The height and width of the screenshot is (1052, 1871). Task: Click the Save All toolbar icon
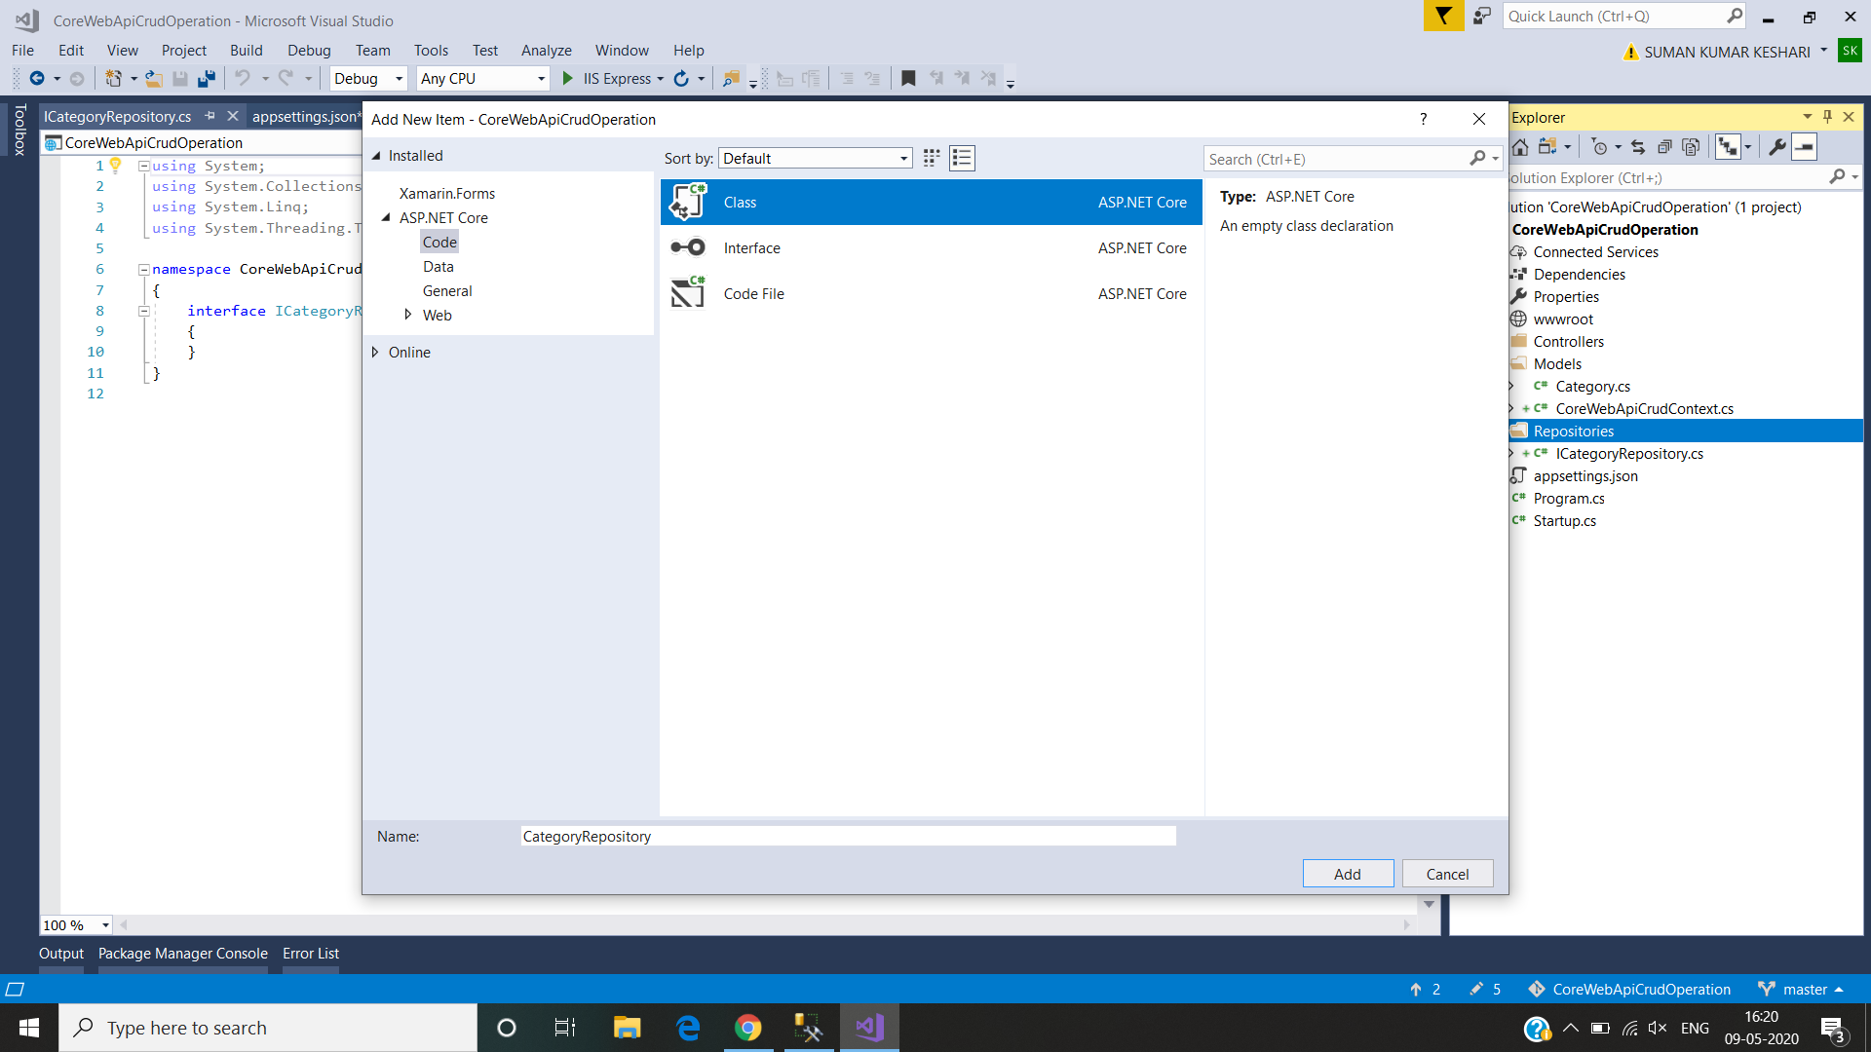[x=206, y=79]
